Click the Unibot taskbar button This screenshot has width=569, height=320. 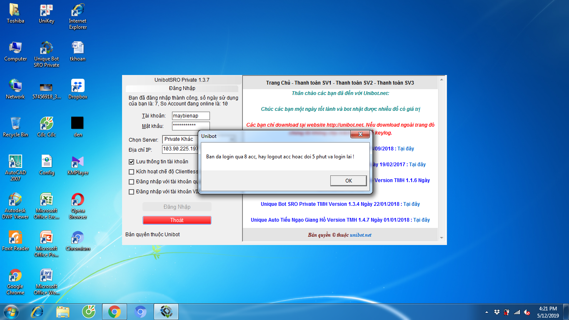pyautogui.click(x=166, y=312)
